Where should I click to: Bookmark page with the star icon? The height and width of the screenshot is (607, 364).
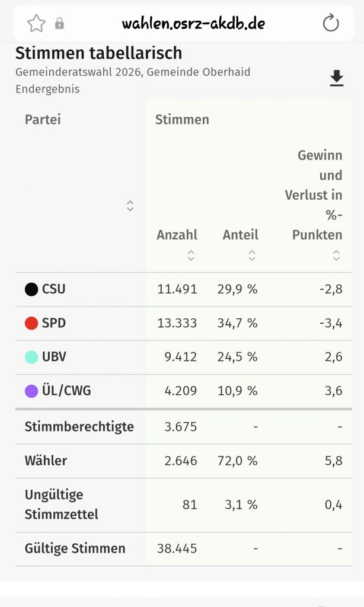click(x=36, y=24)
